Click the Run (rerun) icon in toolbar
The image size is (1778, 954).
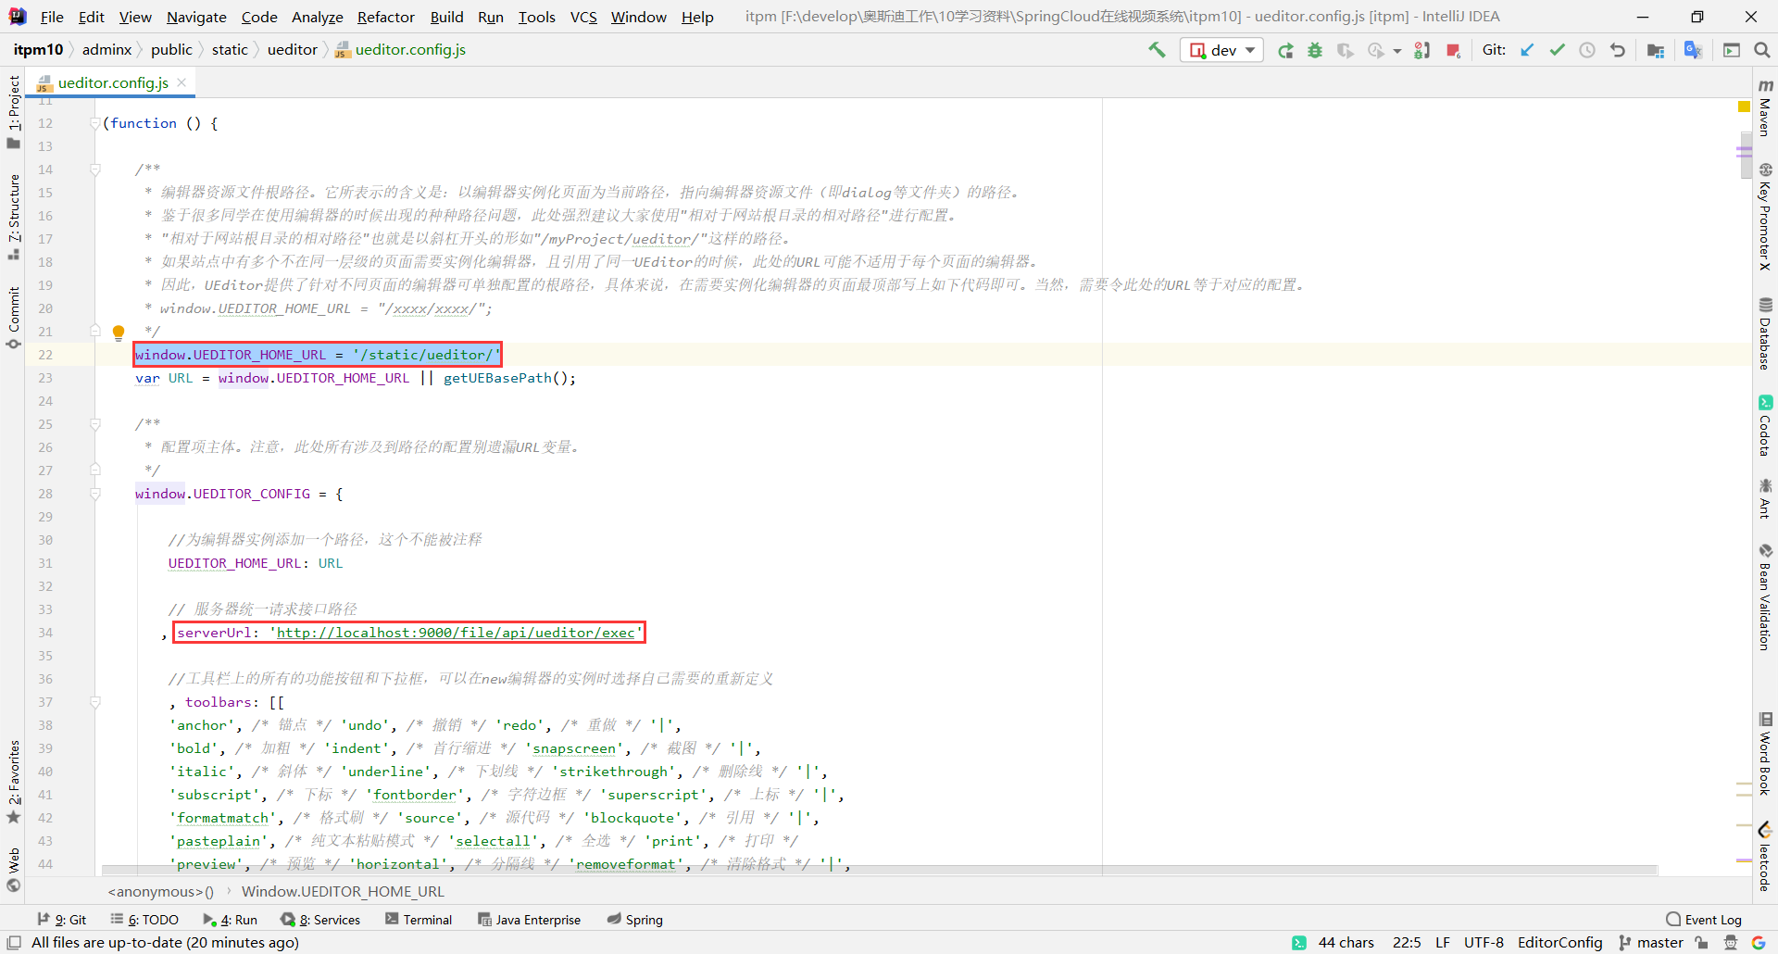coord(1285,50)
